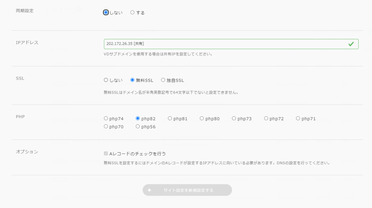Click the サイト設定を新規設定する button
This screenshot has height=208, width=372.
tap(187, 190)
